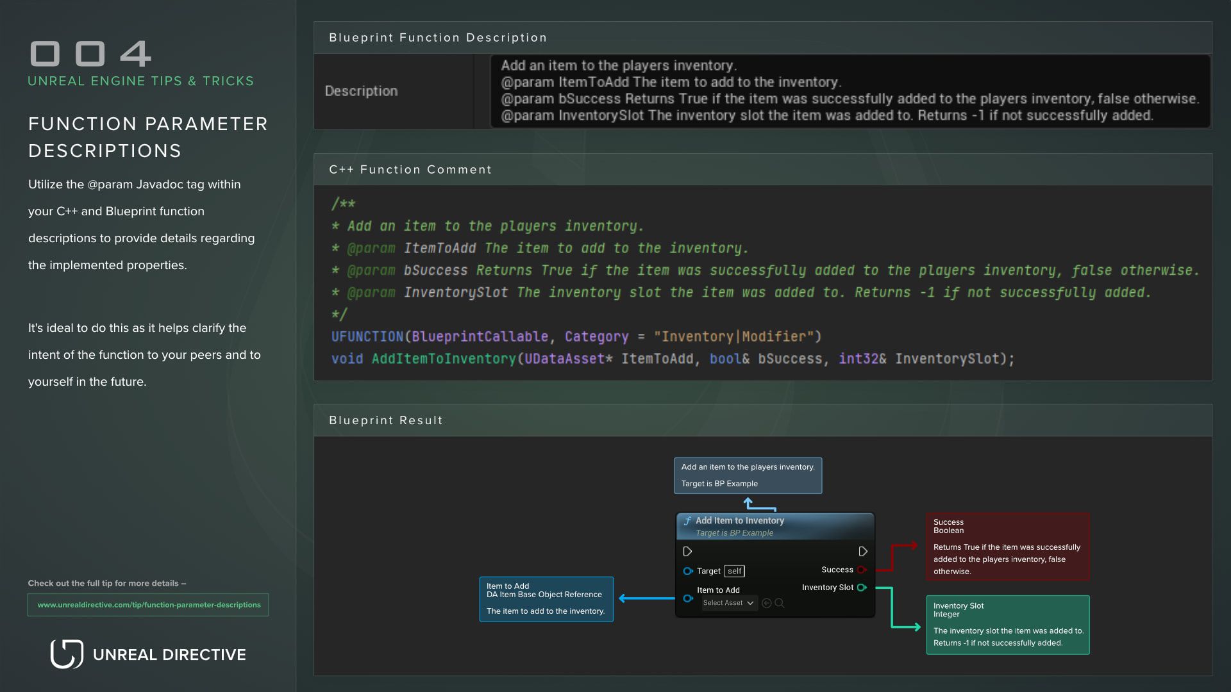The image size is (1231, 692).
Task: Click the input exec pin on the node
Action: pyautogui.click(x=687, y=551)
